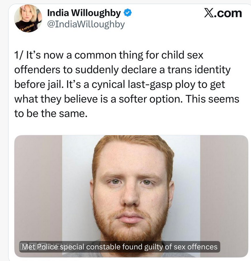251x261 pixels.
Task: Click the '1/' thread number in tweet
Action: coord(19,55)
